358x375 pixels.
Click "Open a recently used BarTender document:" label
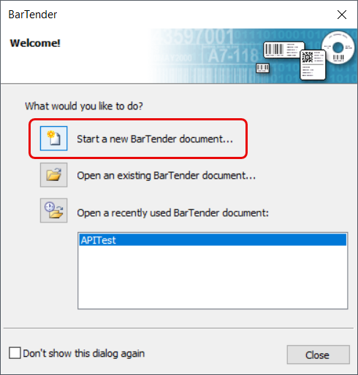pos(172,213)
